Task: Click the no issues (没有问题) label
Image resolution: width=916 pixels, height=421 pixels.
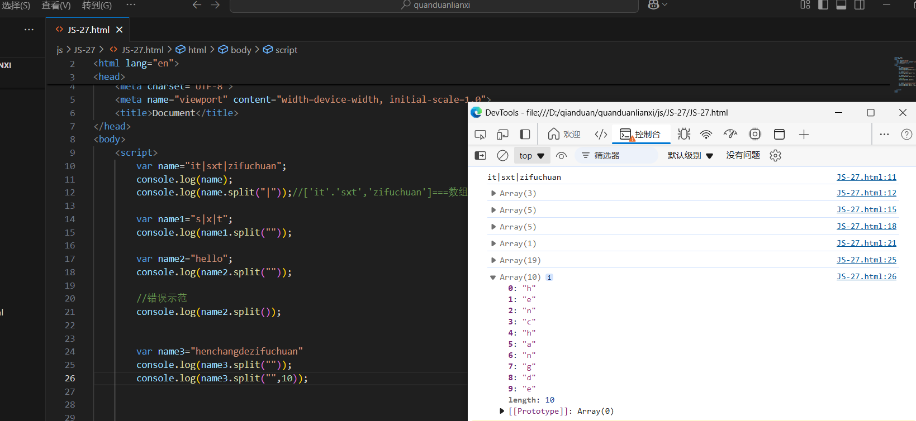Action: [743, 155]
